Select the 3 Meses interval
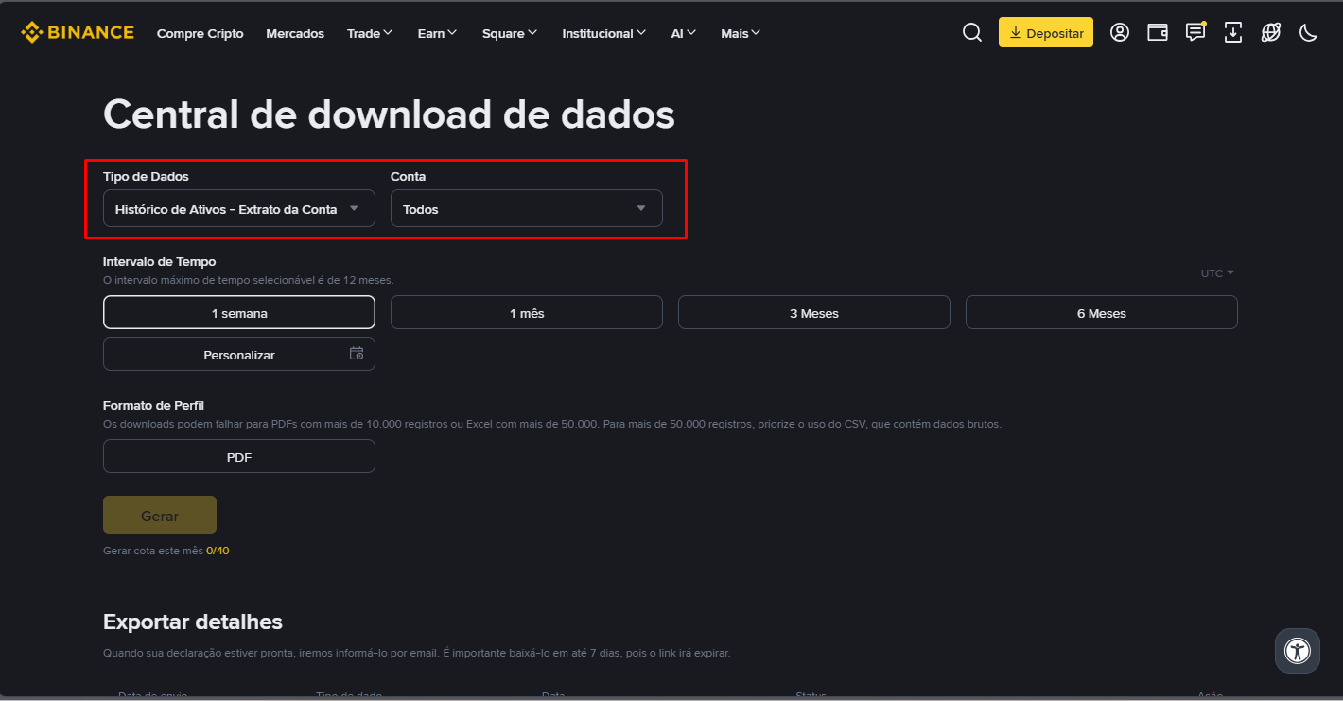This screenshot has height=701, width=1343. pyautogui.click(x=814, y=313)
